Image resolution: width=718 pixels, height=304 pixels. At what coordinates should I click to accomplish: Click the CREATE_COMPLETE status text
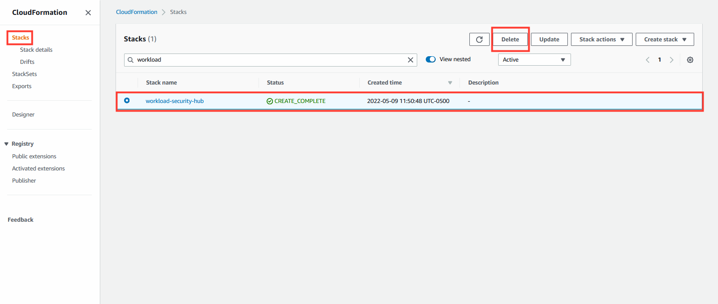click(x=300, y=101)
